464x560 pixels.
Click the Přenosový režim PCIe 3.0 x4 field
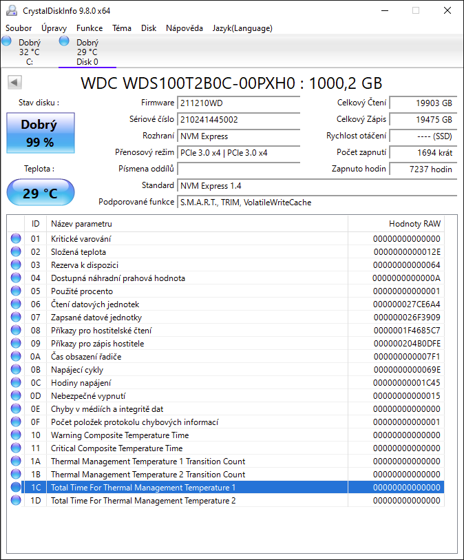(238, 153)
